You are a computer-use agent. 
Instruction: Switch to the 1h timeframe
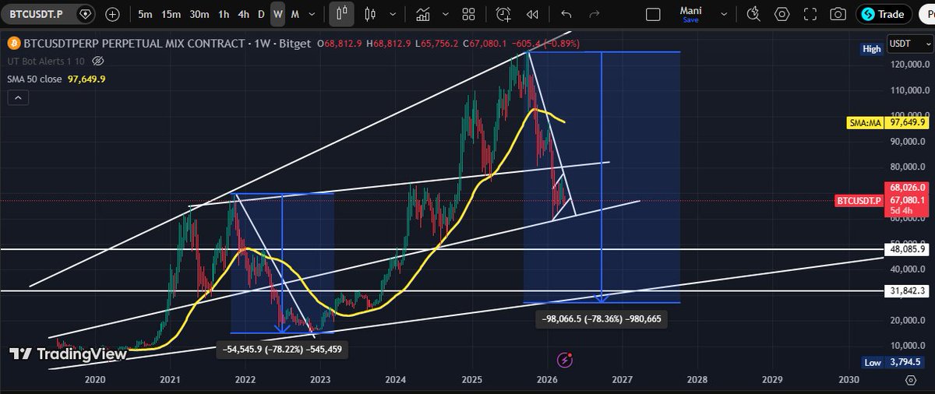coord(224,14)
